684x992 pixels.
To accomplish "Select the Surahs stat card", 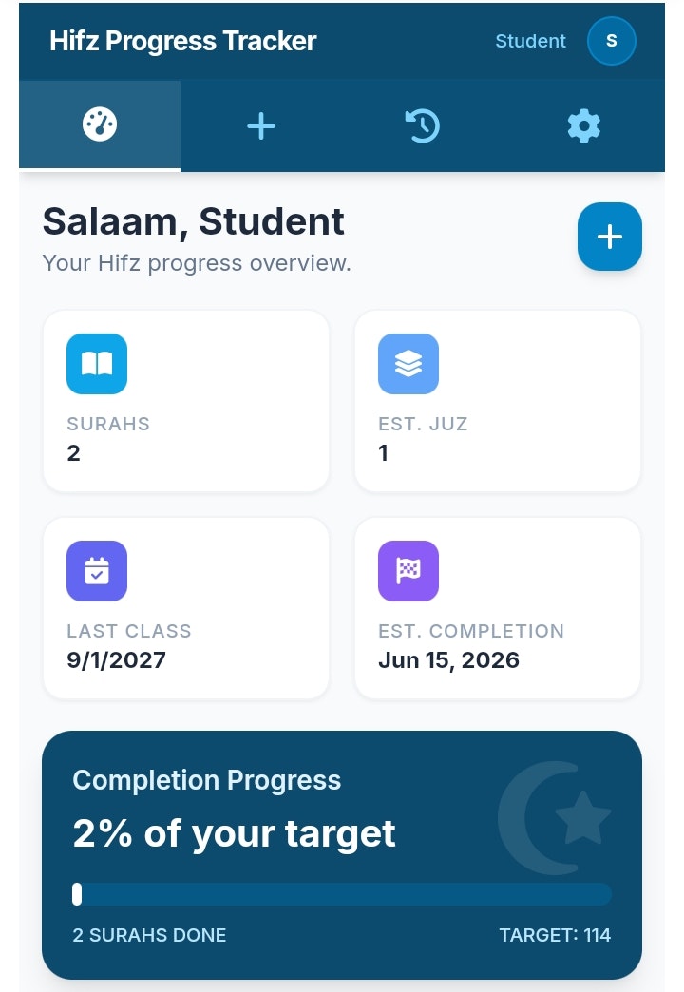I will click(x=185, y=399).
